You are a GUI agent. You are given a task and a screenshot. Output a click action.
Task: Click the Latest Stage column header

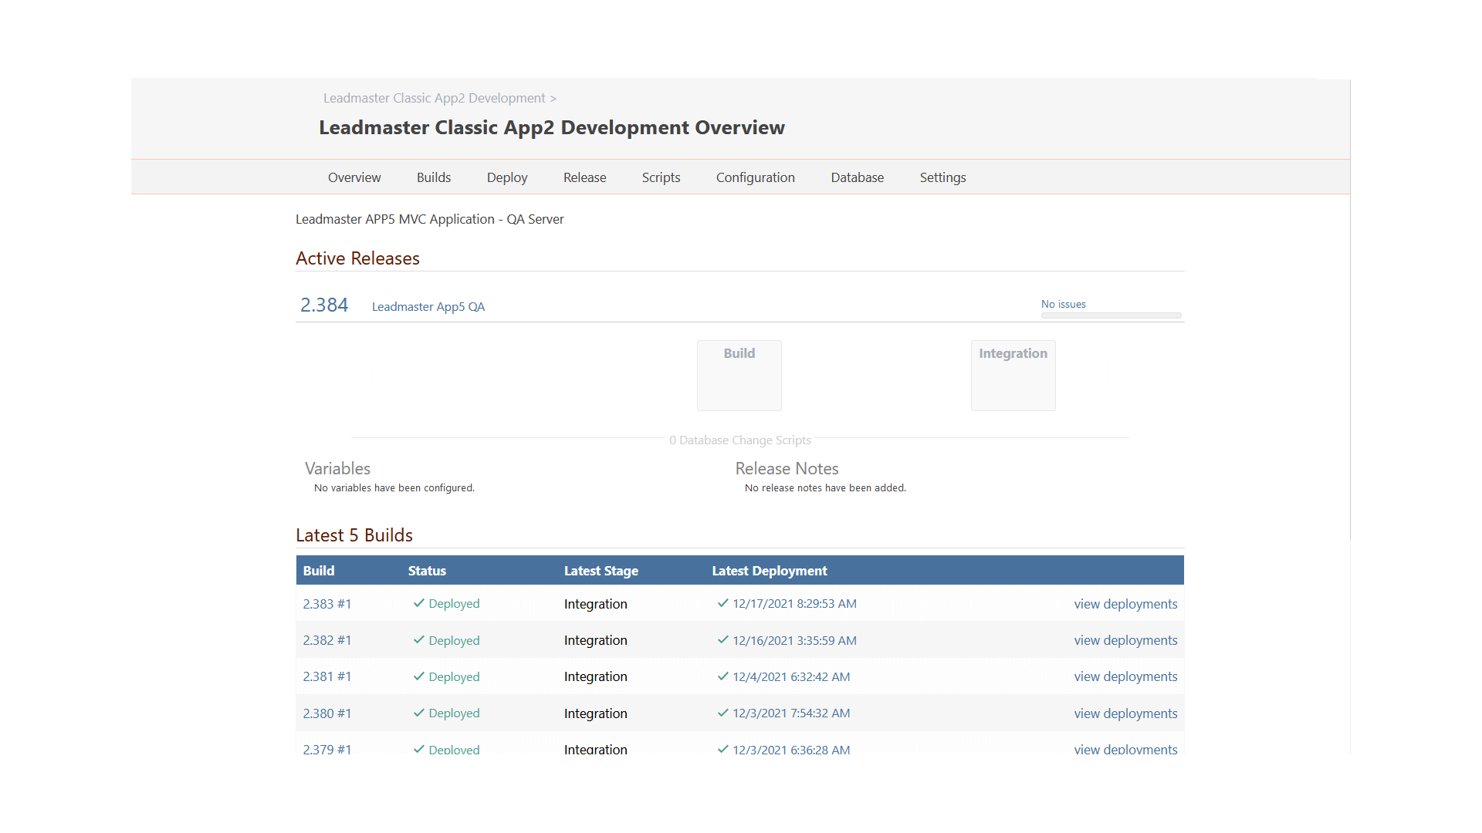coord(601,571)
